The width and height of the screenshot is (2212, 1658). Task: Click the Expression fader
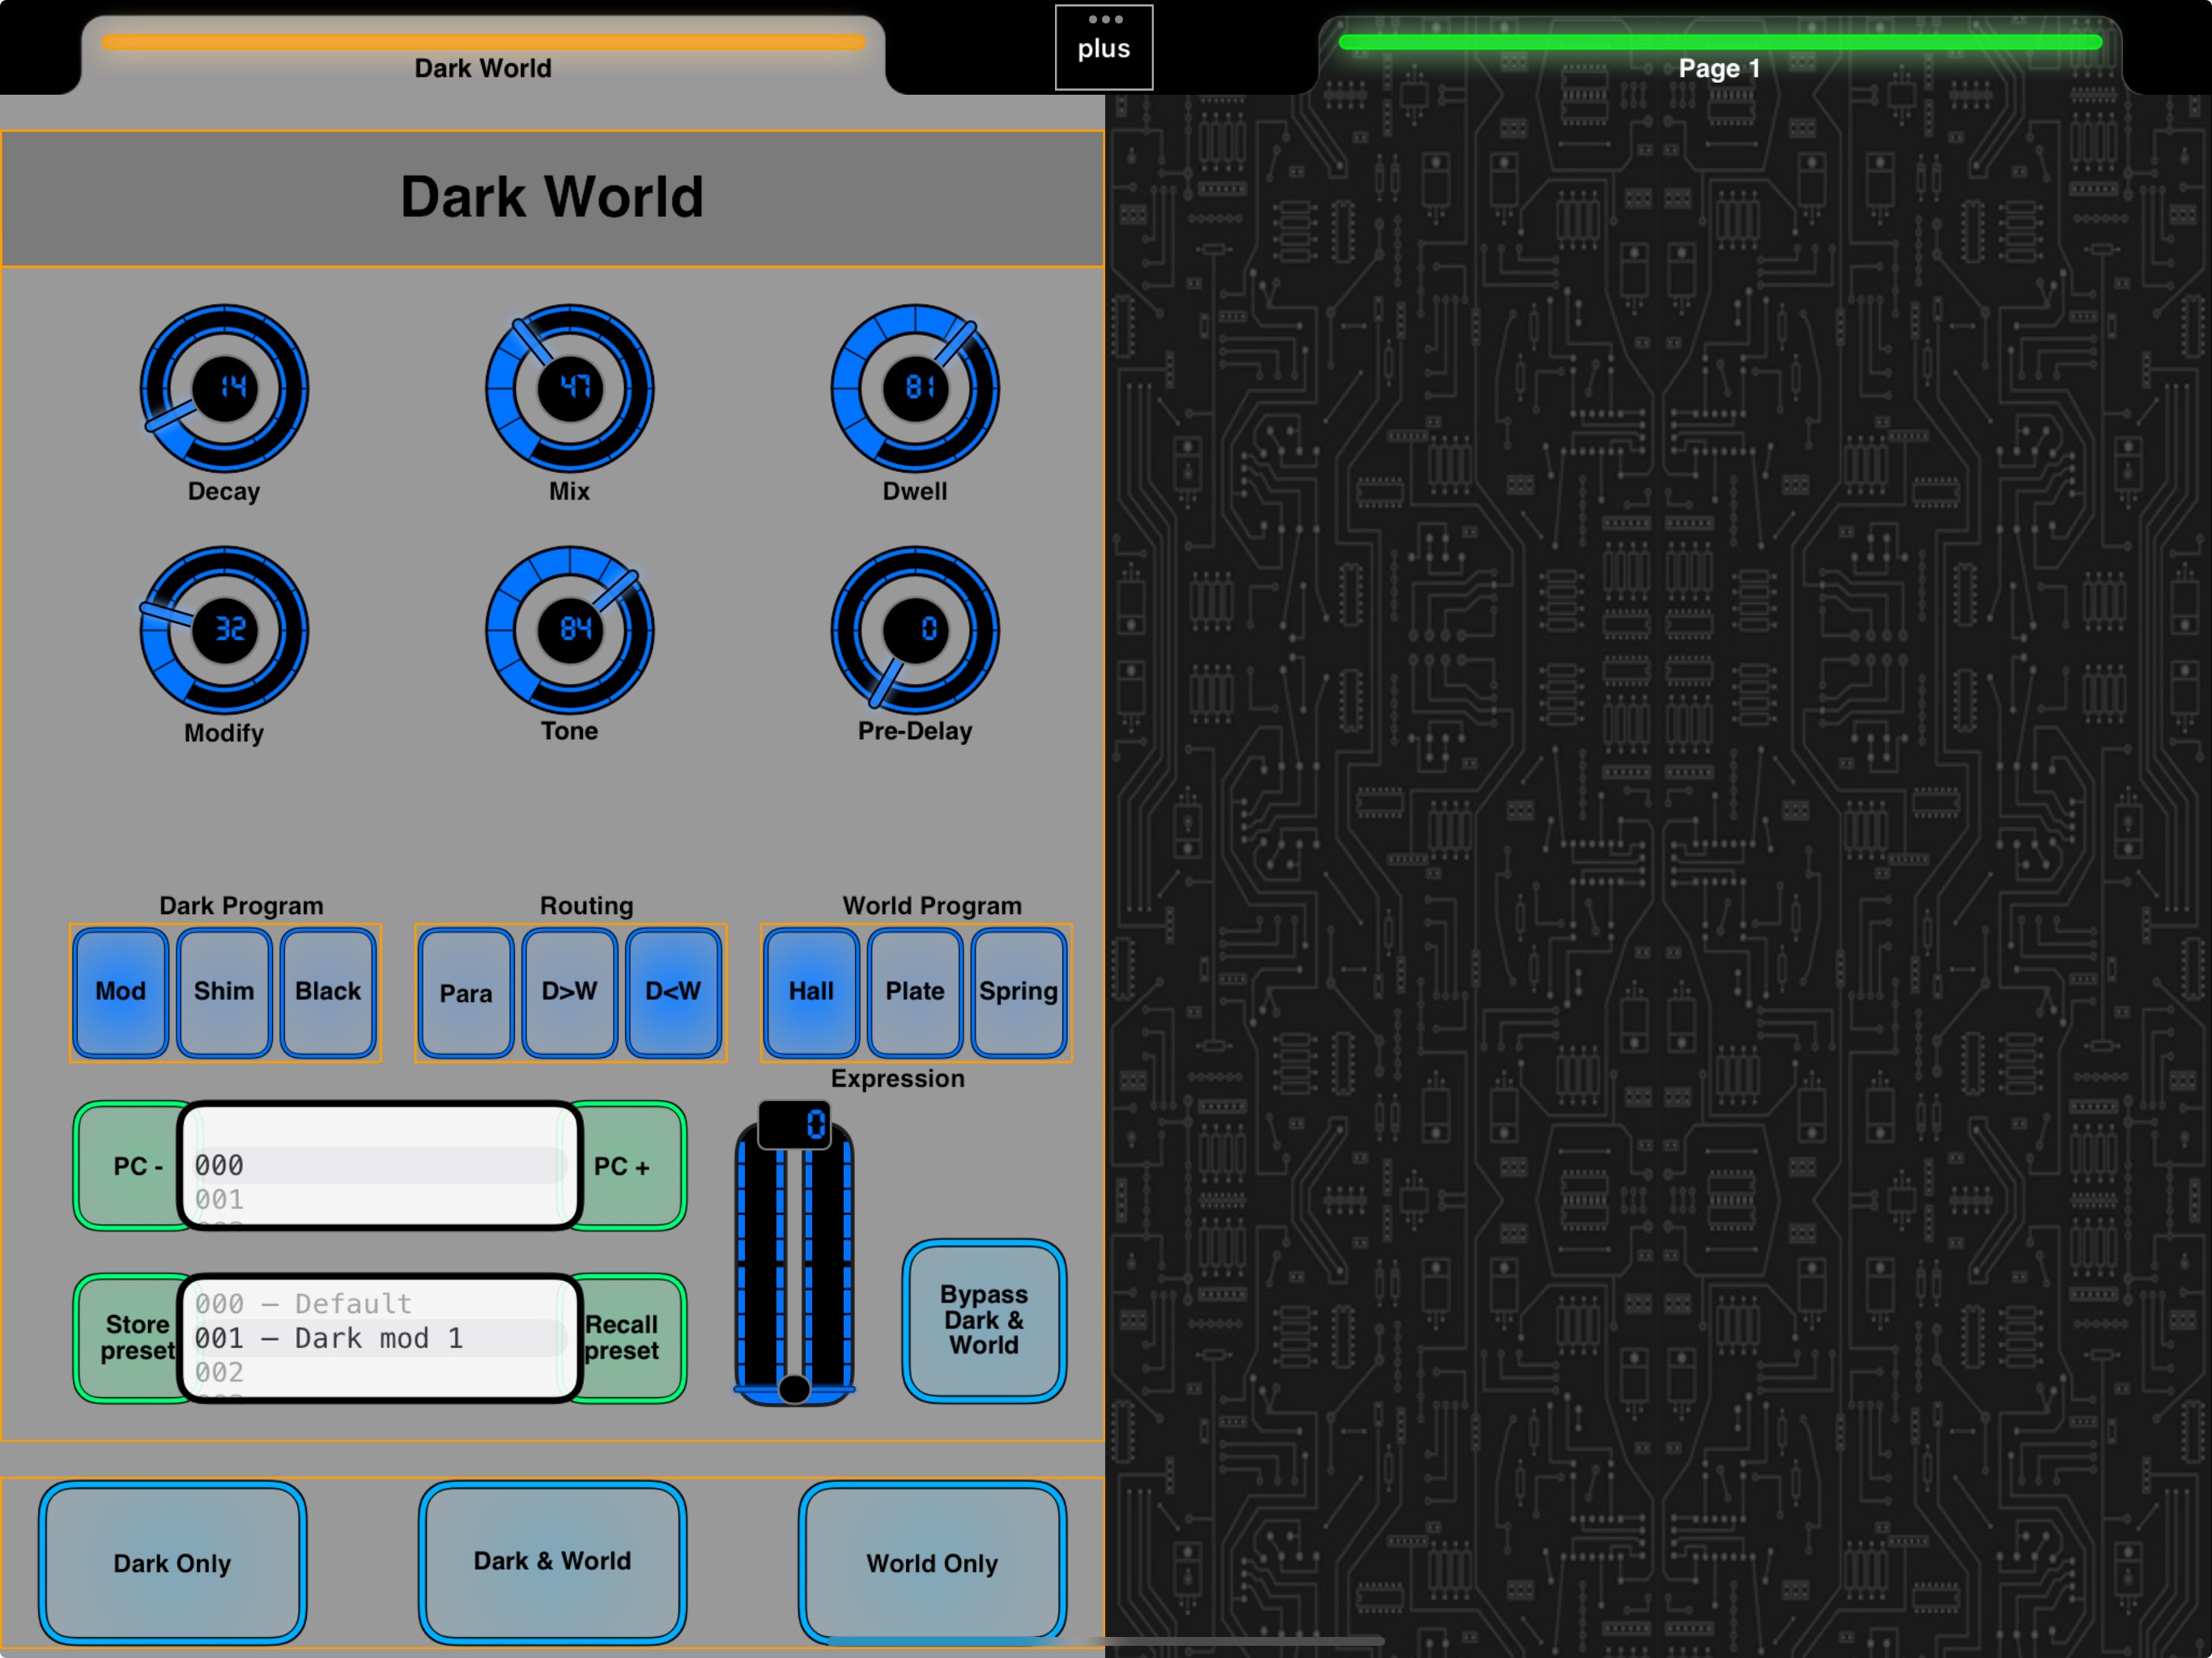[794, 1262]
